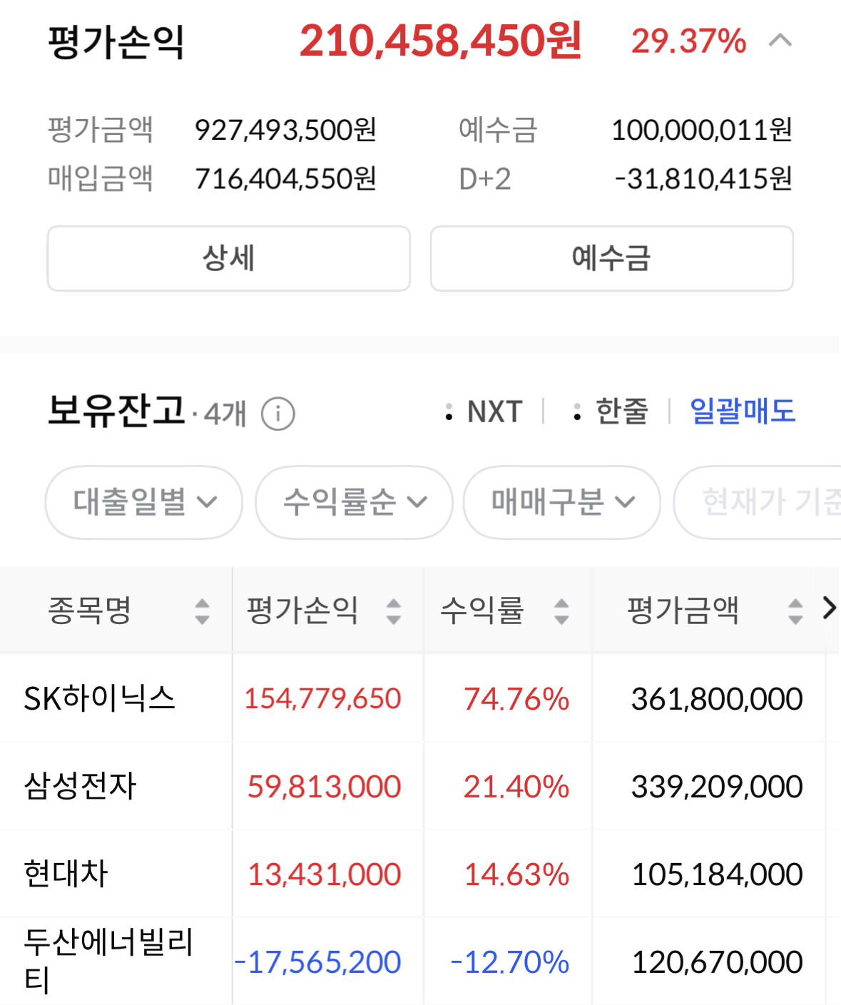The height and width of the screenshot is (1005, 841).
Task: Open the 예수금 deposit button
Action: point(611,258)
